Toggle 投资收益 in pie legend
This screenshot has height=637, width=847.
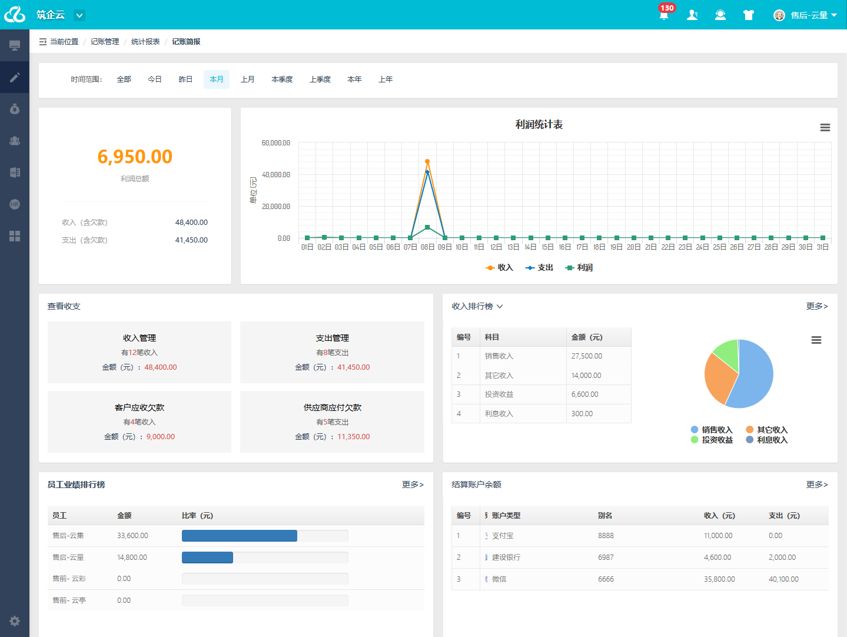click(x=712, y=440)
